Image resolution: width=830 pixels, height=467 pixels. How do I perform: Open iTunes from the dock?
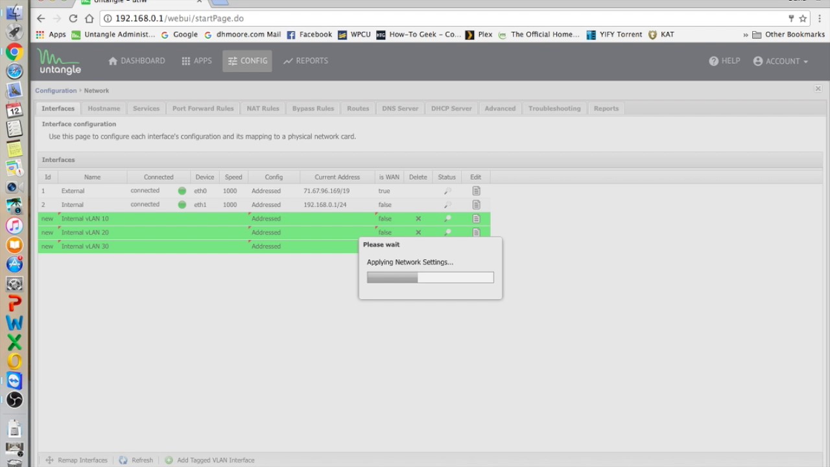coord(14,226)
